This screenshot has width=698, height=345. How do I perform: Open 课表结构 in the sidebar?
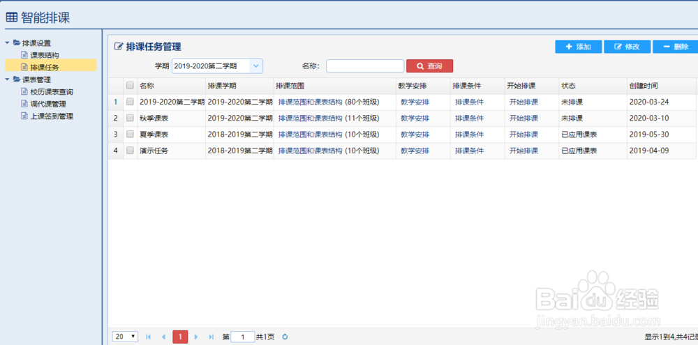coord(45,55)
